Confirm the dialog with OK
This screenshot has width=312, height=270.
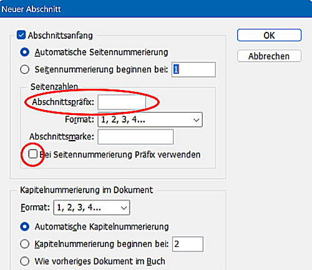point(269,35)
